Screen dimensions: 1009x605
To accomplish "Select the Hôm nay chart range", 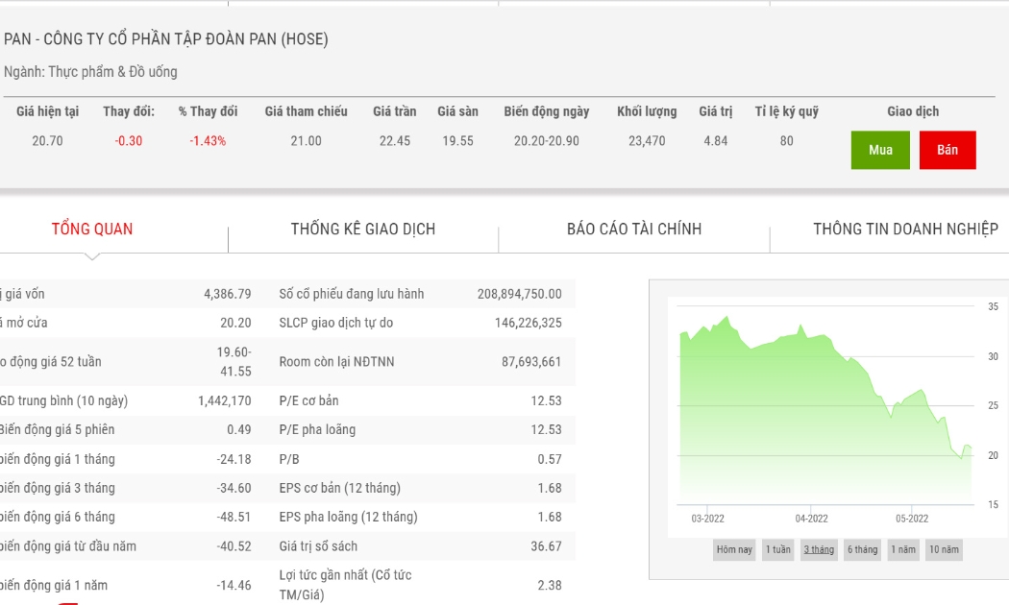I will coord(734,549).
